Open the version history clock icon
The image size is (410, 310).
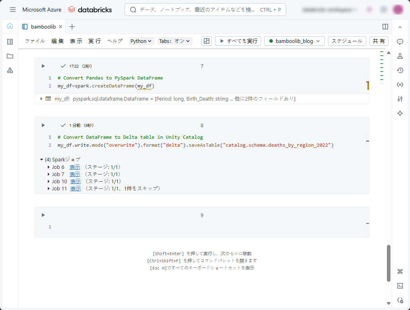[400, 70]
